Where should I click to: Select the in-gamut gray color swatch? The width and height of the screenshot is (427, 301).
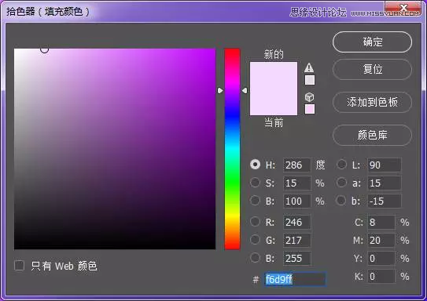310,80
